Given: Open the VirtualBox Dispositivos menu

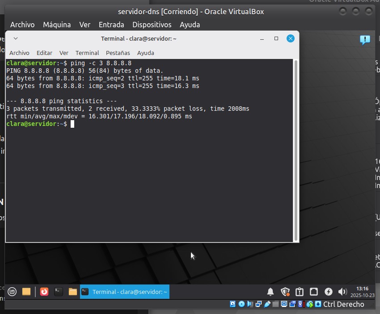Looking at the screenshot, I should coord(152,25).
